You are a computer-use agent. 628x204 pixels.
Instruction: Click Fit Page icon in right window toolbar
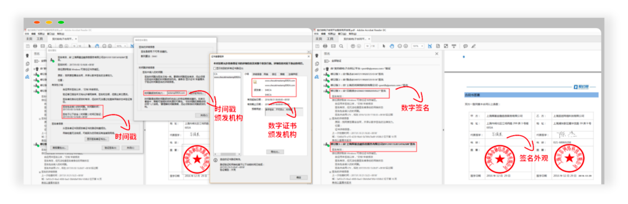[x=438, y=46]
